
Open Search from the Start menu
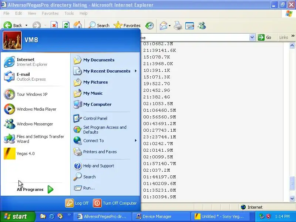tap(105, 177)
